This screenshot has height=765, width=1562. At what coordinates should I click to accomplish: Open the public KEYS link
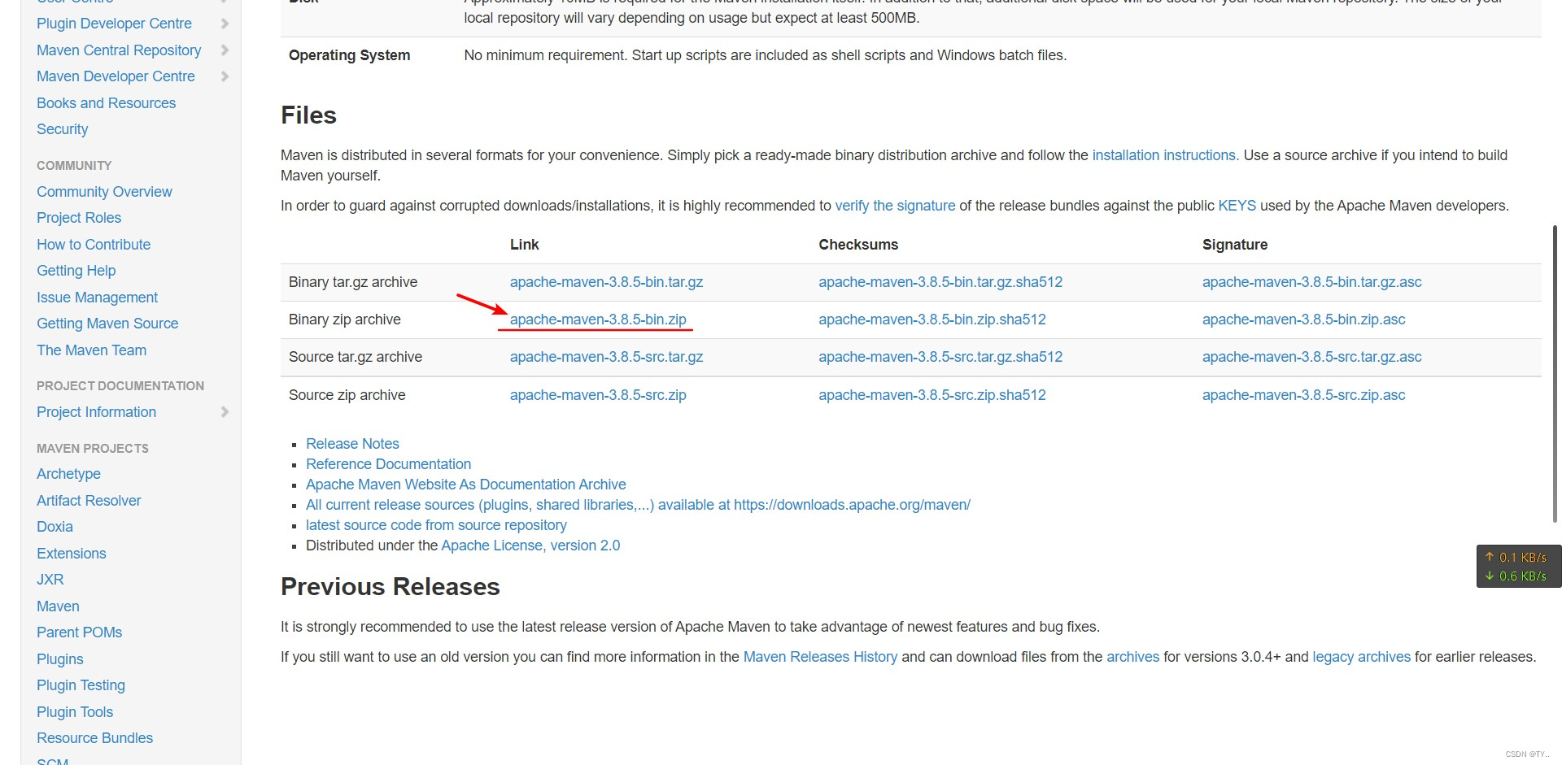[1237, 206]
